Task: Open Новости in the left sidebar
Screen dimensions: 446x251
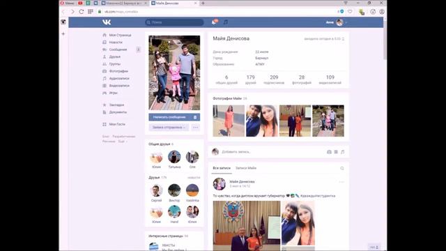Action: point(116,42)
